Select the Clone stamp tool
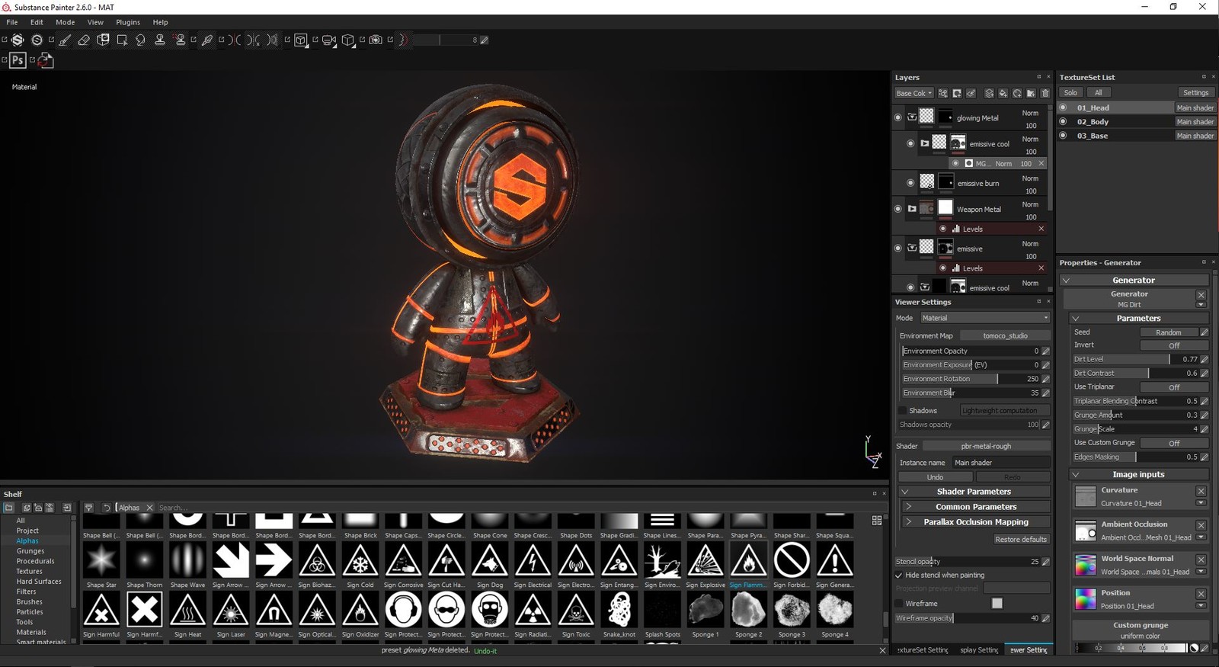Image resolution: width=1219 pixels, height=667 pixels. (160, 40)
